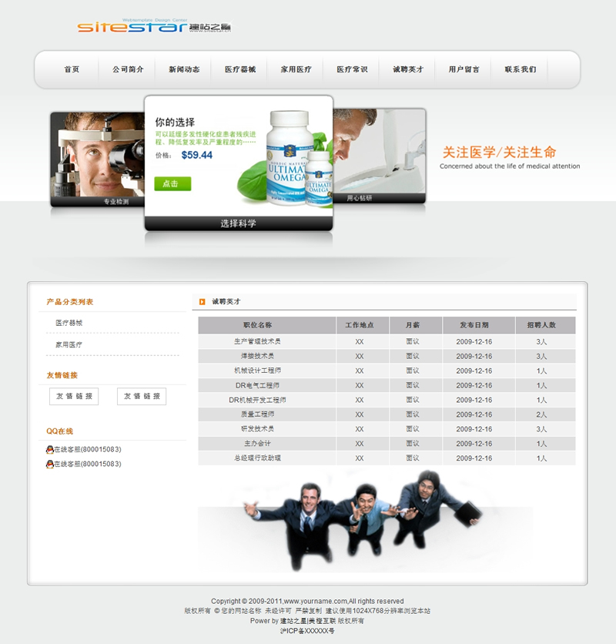Screen dimensions: 616x644
Task: Go to 公司简介 in the navigation
Action: [x=128, y=69]
